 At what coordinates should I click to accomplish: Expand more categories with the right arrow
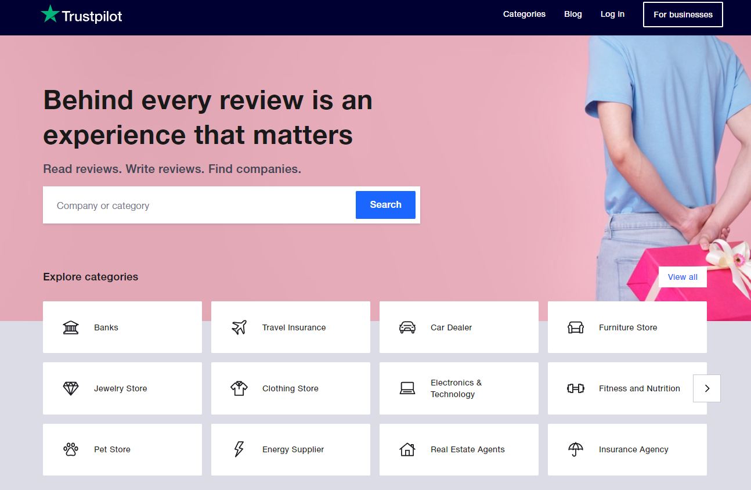coord(706,388)
